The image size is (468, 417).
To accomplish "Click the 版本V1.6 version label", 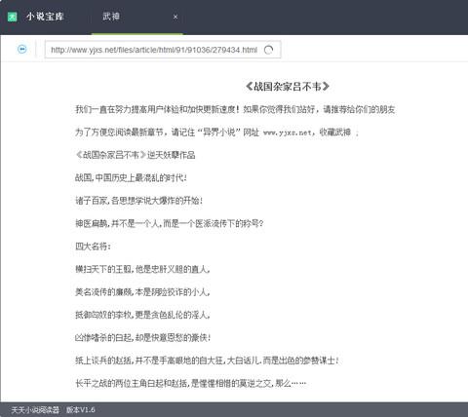I will click(x=81, y=410).
